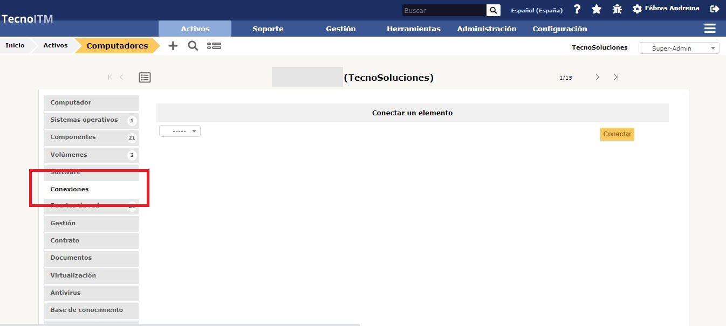Open the Español (España) language selector
Image resolution: width=726 pixels, height=326 pixels.
536,10
